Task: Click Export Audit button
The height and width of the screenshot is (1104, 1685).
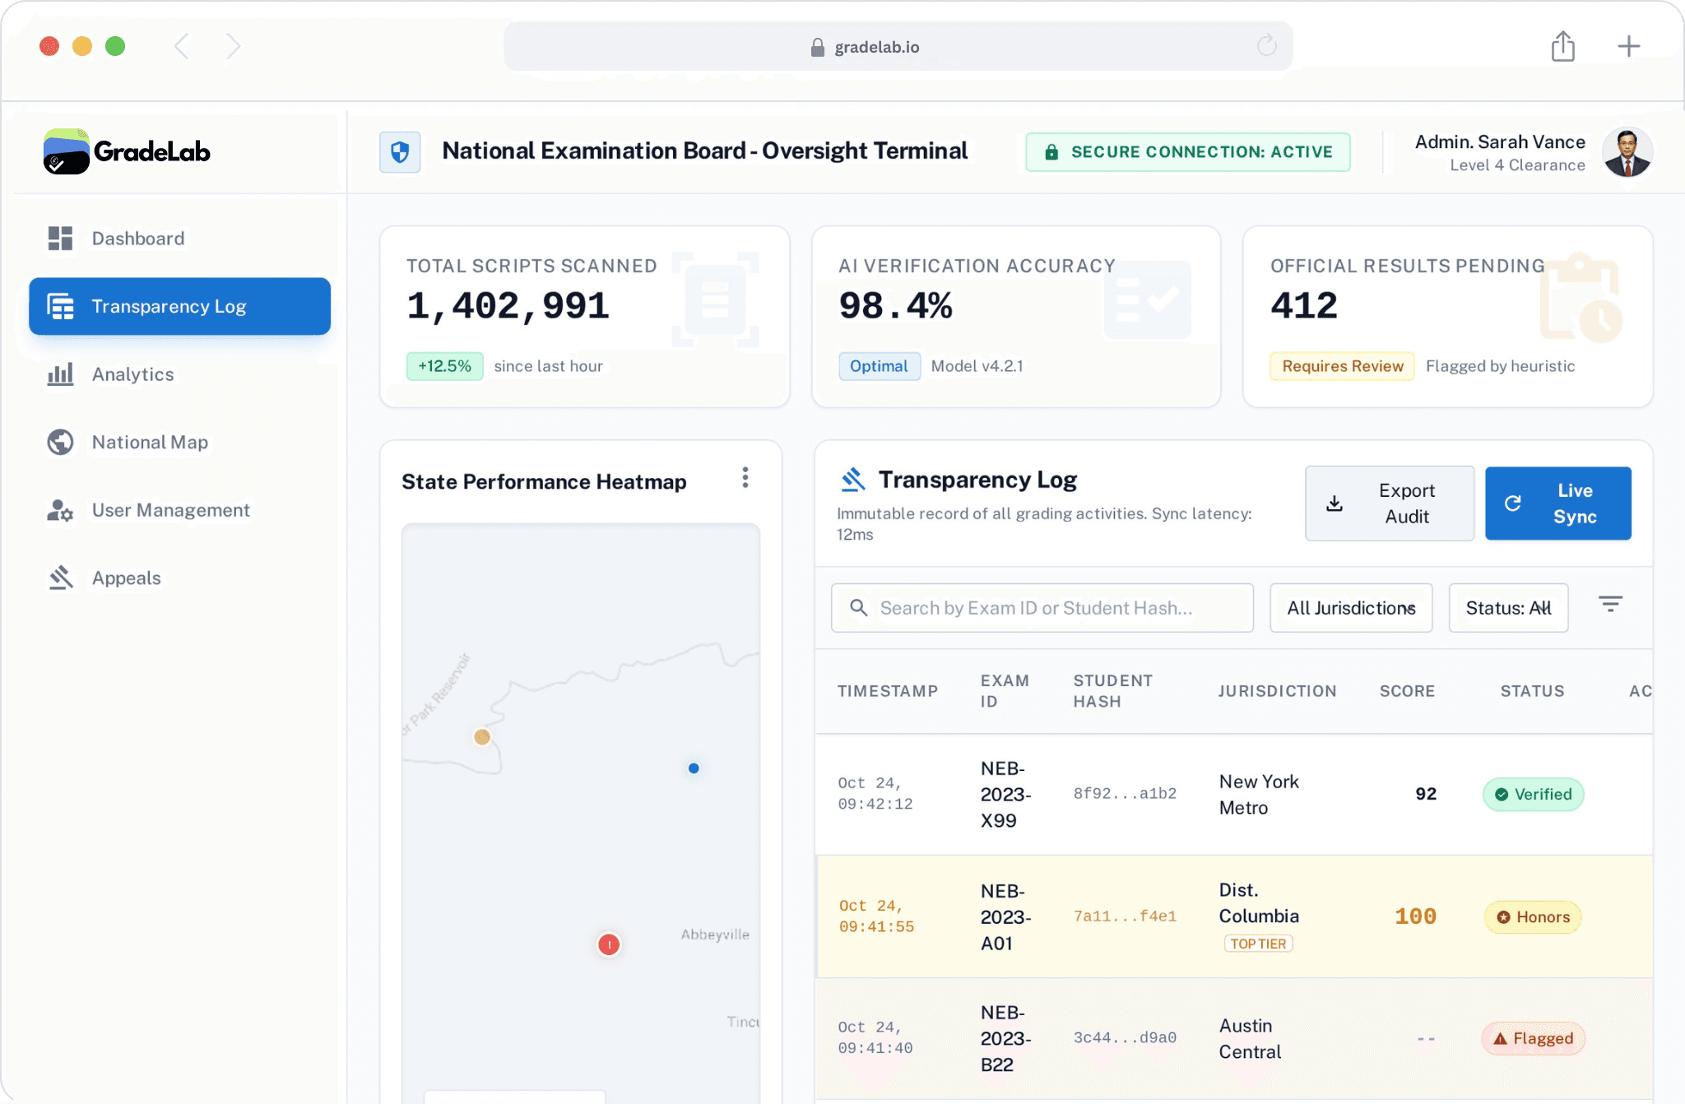Action: [1389, 503]
